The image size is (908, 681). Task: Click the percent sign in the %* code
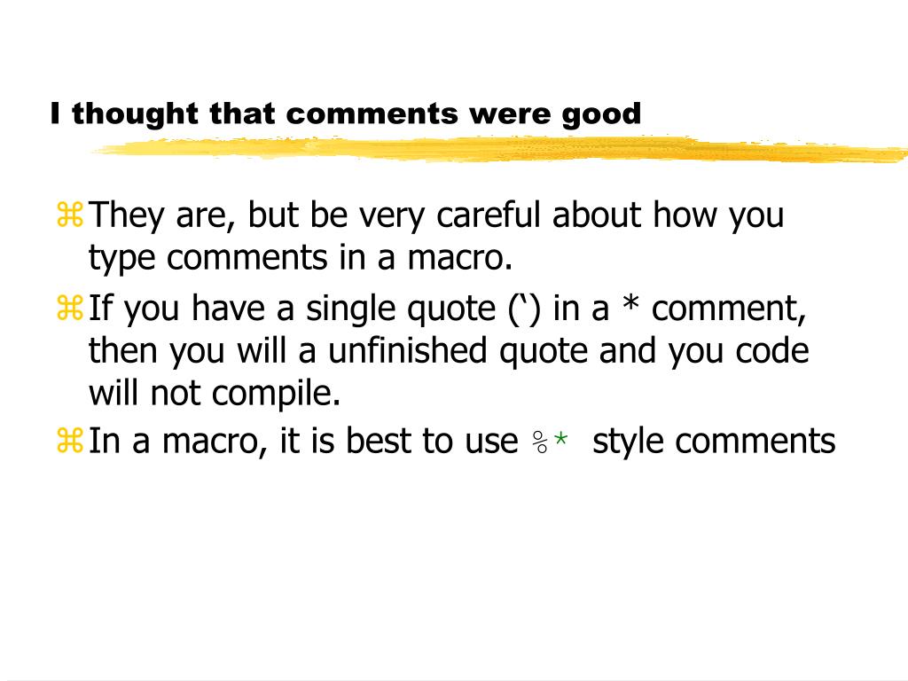click(540, 442)
